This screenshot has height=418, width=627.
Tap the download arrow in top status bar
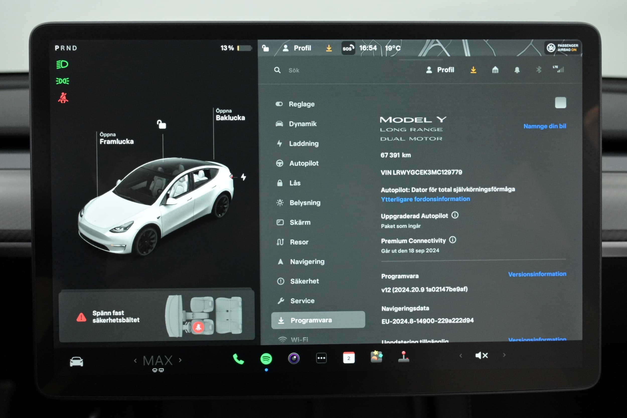click(x=329, y=48)
